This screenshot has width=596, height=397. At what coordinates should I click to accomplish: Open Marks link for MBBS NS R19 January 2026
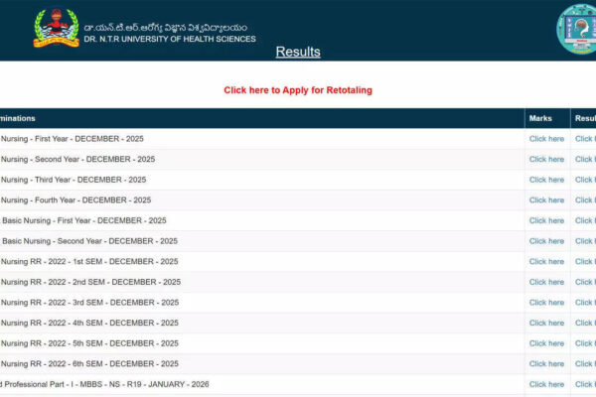[546, 384]
